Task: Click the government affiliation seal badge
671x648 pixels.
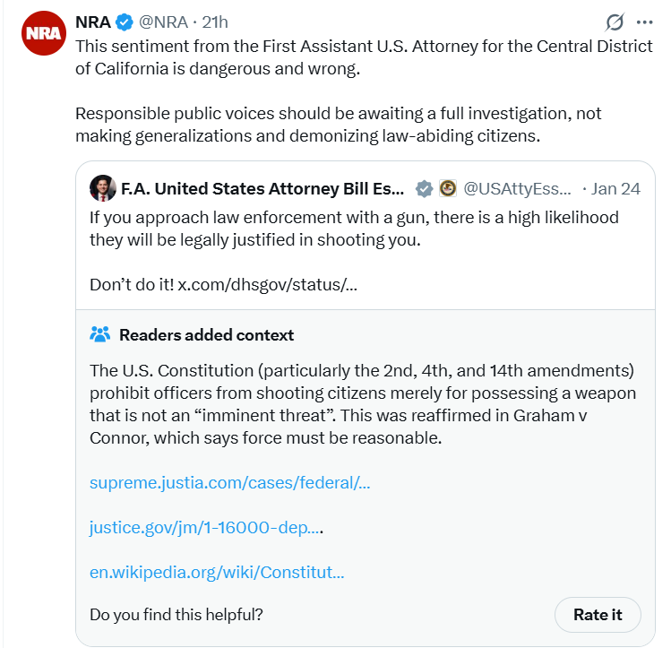Action: point(447,188)
